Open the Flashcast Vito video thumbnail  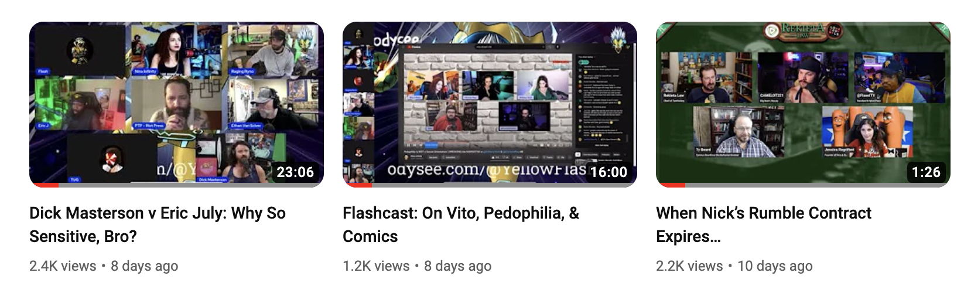(490, 104)
